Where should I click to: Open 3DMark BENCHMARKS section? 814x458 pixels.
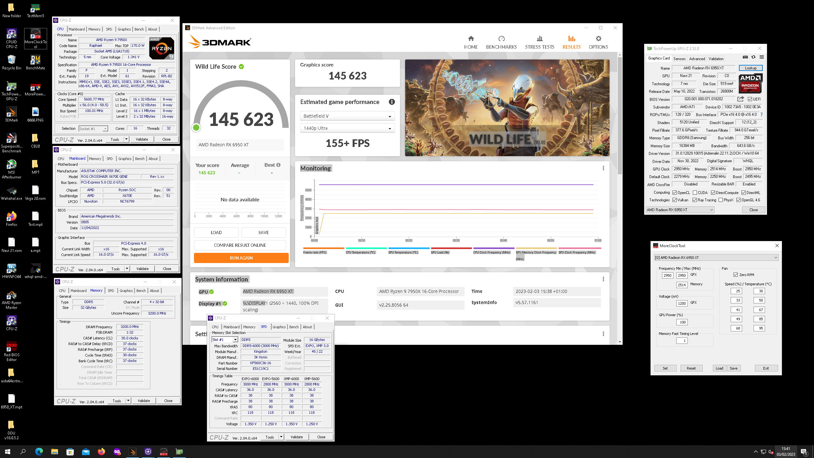(501, 42)
